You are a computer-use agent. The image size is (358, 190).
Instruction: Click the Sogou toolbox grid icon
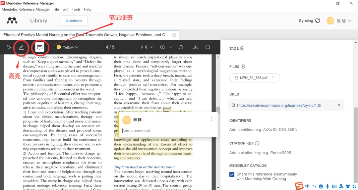[x=354, y=187]
